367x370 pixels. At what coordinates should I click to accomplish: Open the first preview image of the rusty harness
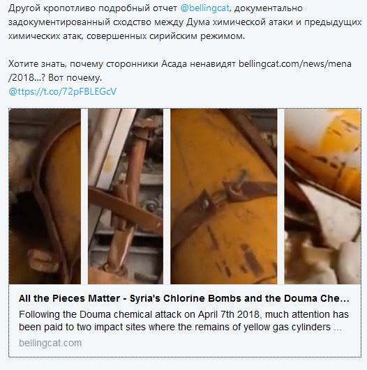click(x=45, y=196)
